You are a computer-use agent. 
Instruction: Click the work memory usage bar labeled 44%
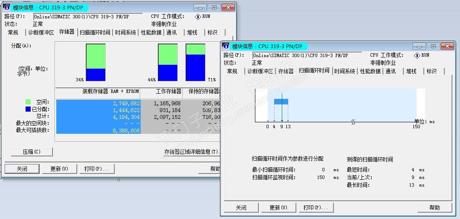[168, 62]
